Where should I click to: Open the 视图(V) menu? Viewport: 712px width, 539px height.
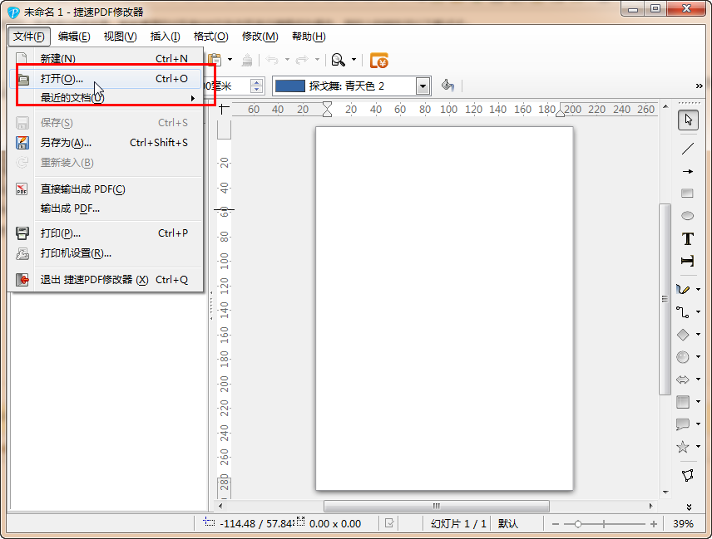click(120, 37)
